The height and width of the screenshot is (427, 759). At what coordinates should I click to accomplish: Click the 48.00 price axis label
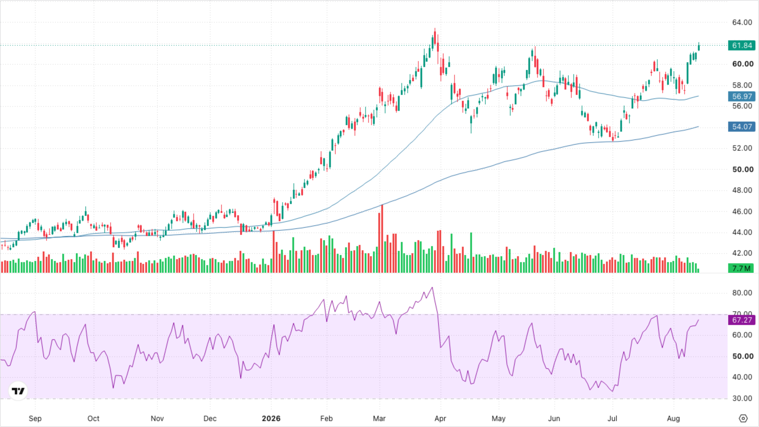pyautogui.click(x=742, y=190)
